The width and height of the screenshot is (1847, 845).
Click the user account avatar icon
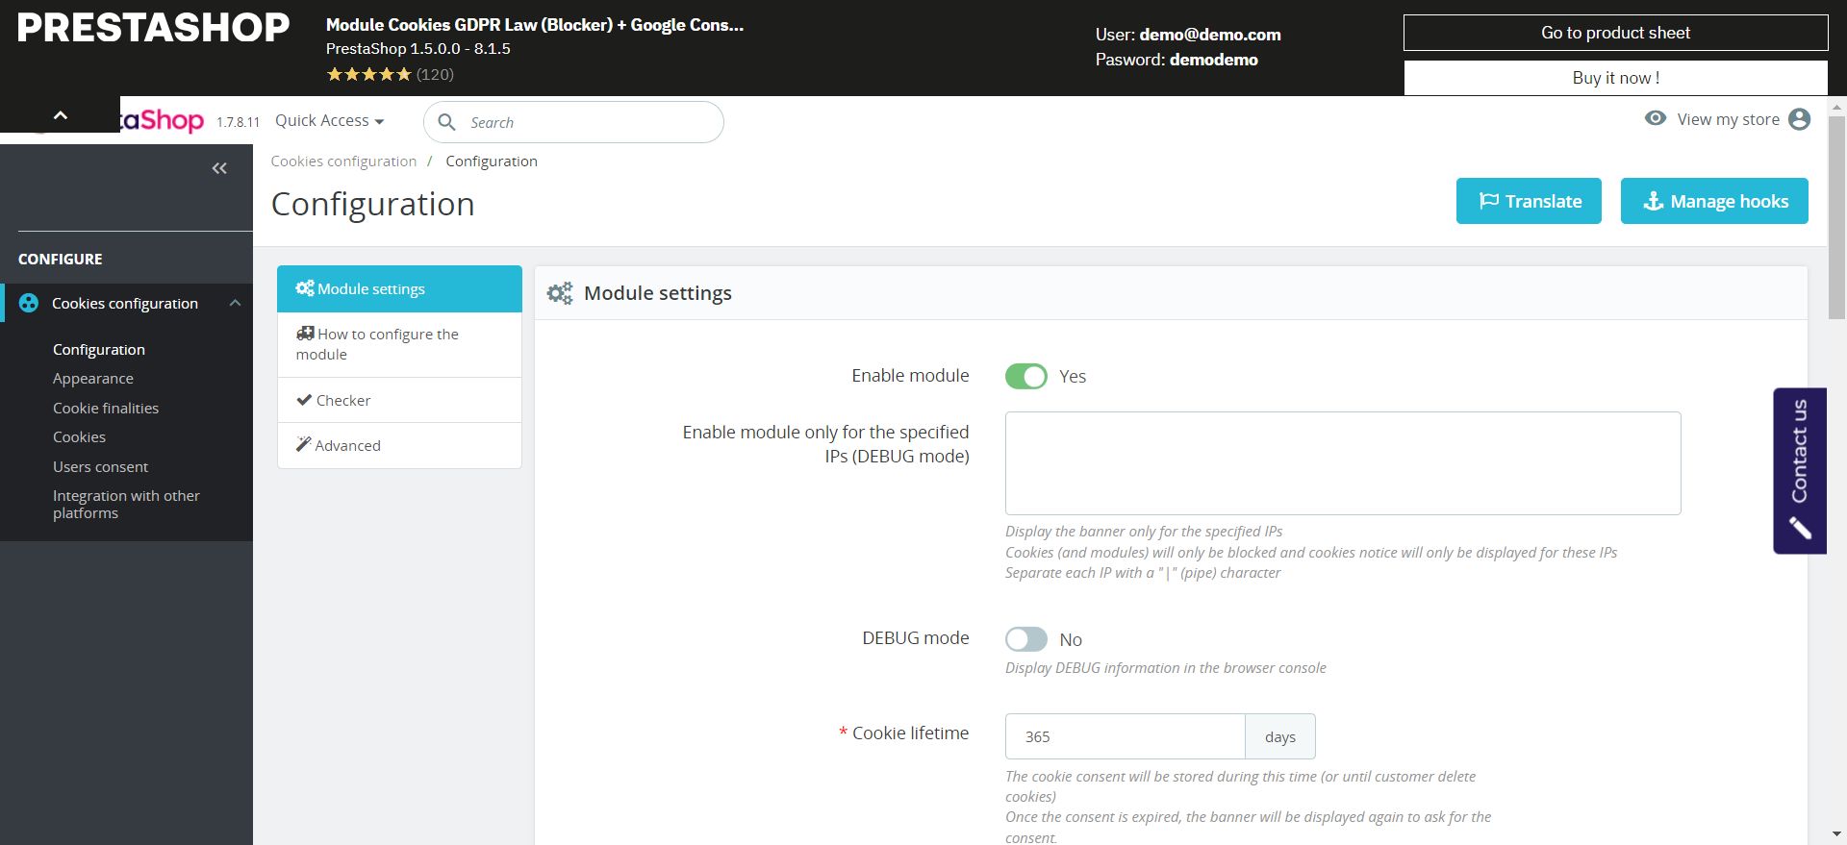(x=1799, y=119)
